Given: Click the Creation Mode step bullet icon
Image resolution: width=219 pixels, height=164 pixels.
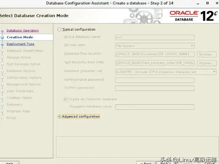Looking at the screenshot, I should click(x=2, y=37).
